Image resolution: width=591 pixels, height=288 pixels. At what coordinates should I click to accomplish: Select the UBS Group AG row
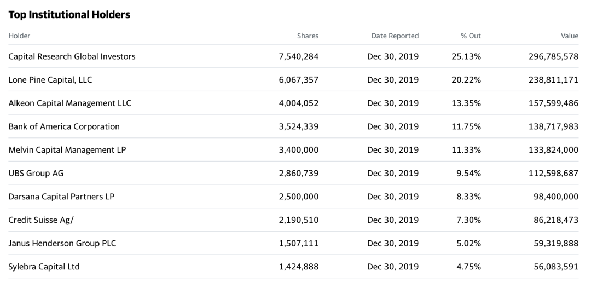(36, 173)
